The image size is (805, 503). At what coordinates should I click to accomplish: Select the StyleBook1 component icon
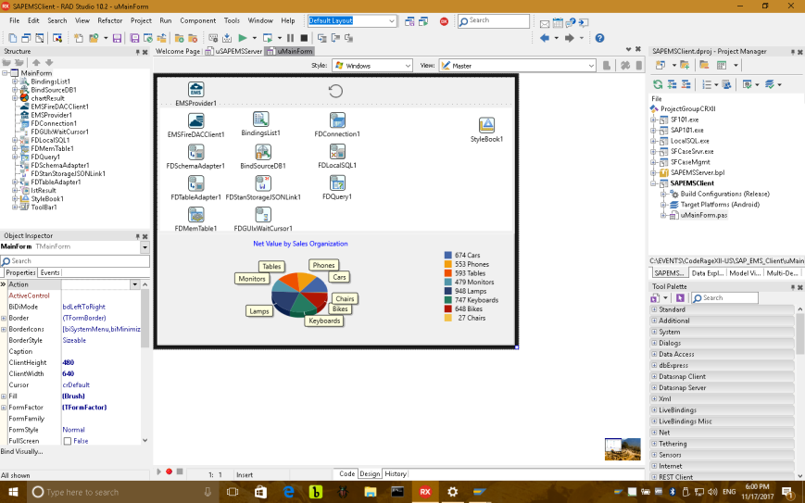point(486,125)
